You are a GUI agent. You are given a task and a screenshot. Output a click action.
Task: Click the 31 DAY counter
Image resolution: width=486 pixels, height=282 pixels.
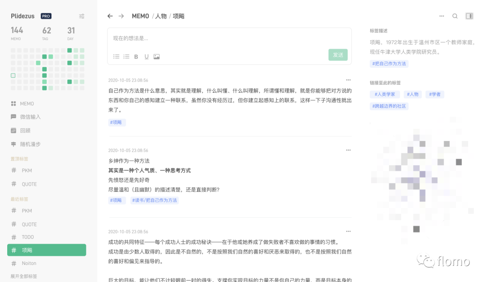point(71,33)
